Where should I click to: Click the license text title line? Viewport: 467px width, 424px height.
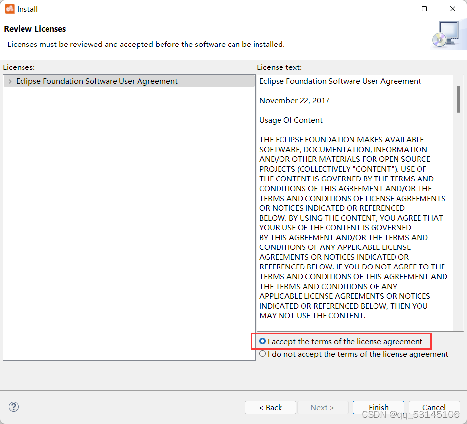[340, 81]
